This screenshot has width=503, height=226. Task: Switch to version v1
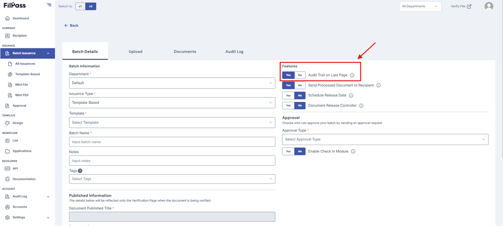(80, 6)
